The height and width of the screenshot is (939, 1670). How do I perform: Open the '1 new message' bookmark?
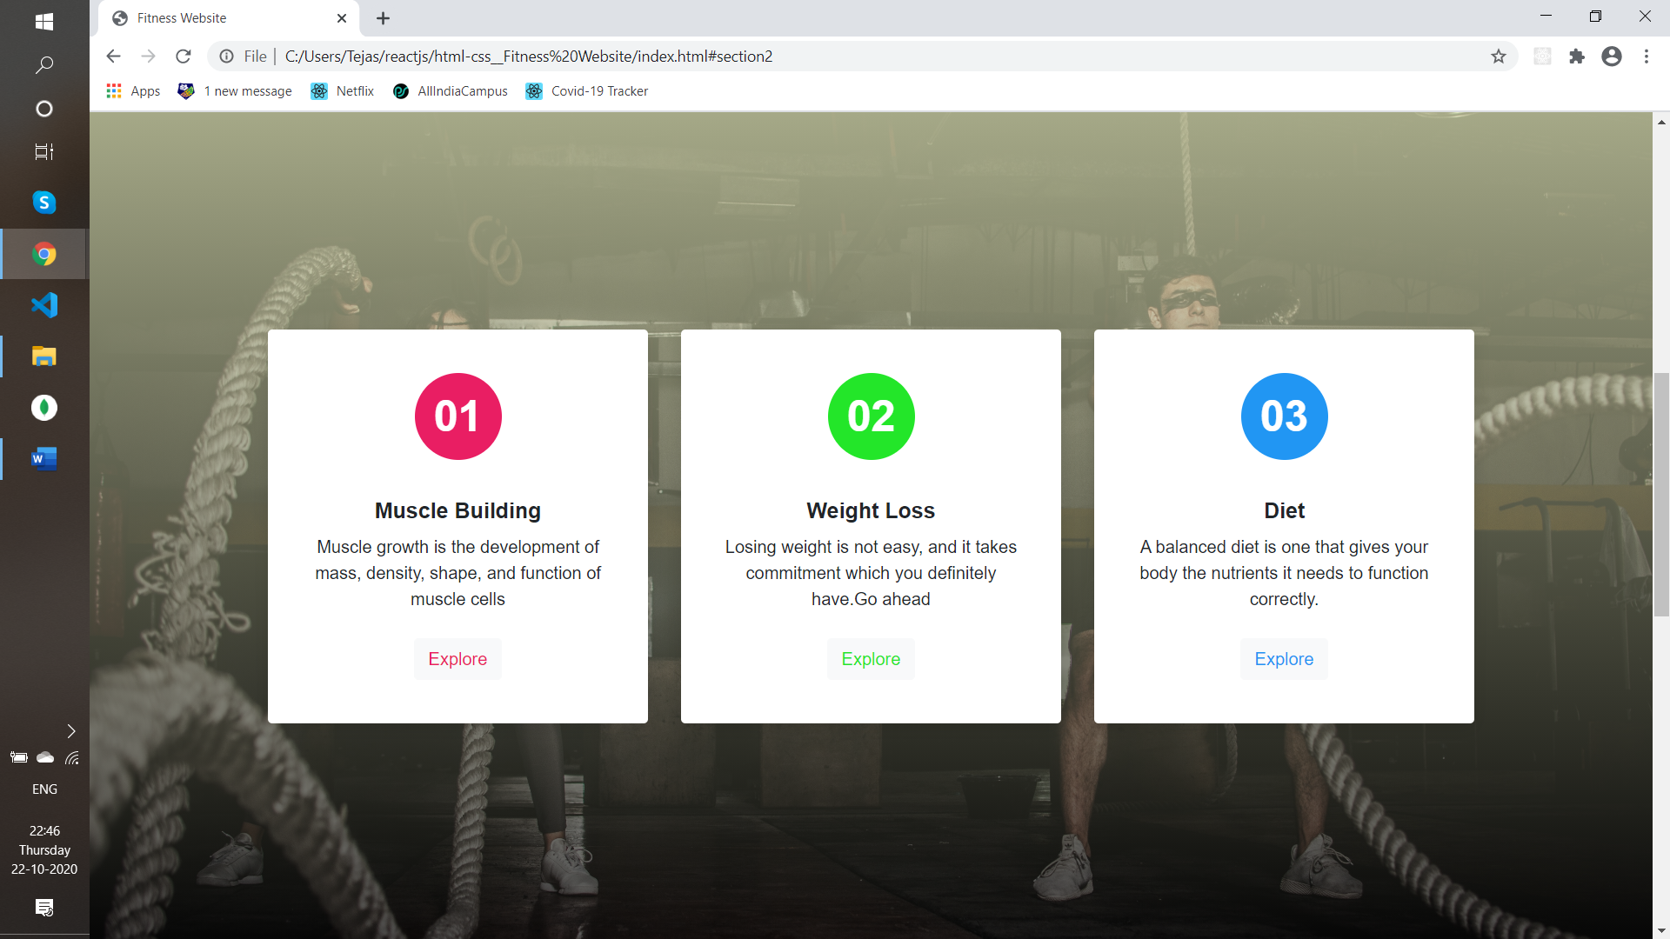pos(235,91)
